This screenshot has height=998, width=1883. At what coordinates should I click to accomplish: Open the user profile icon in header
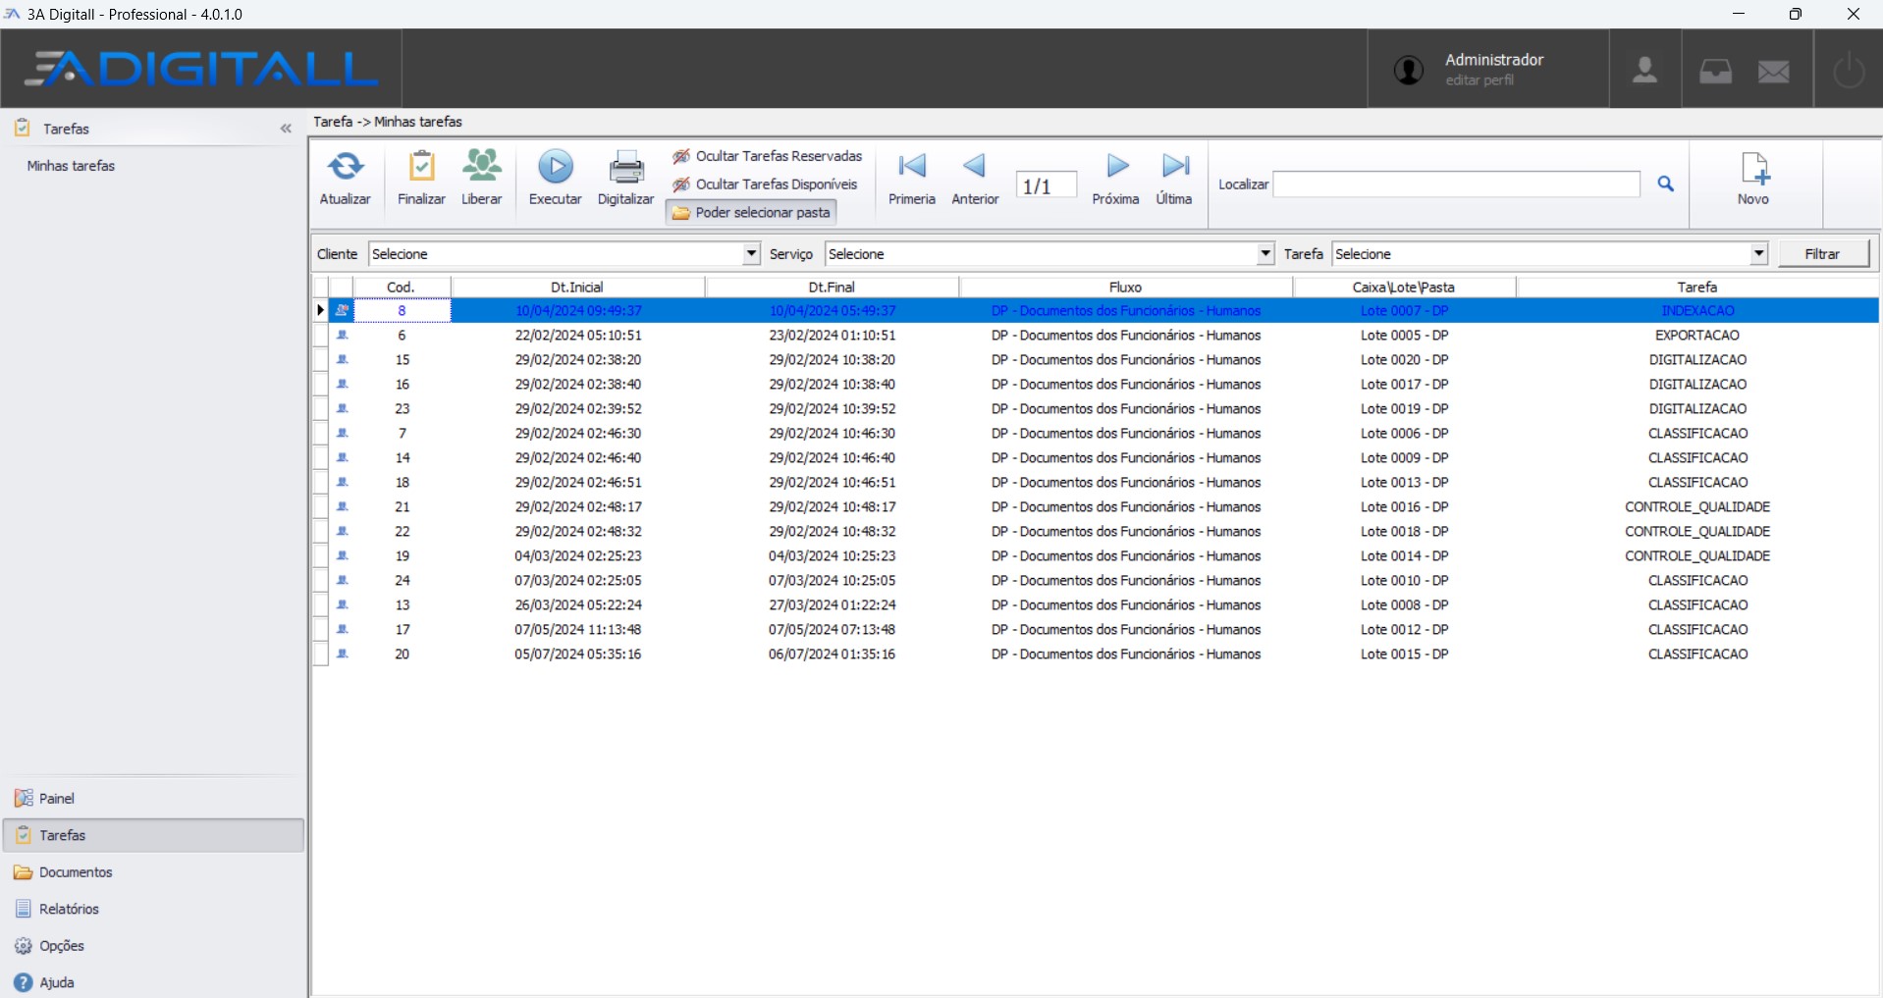tap(1645, 71)
